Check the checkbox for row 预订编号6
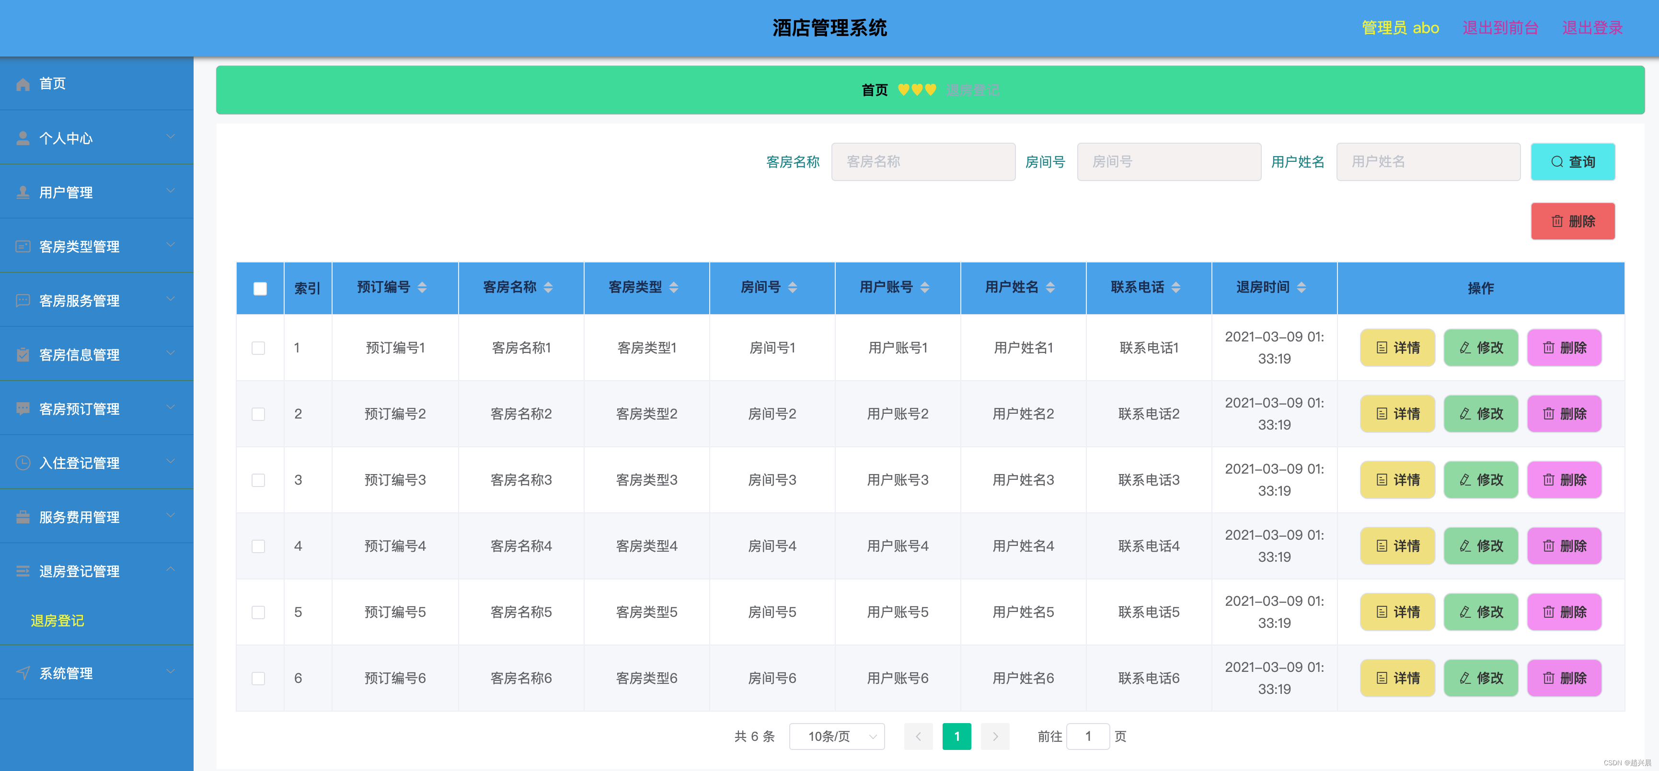 (x=259, y=678)
